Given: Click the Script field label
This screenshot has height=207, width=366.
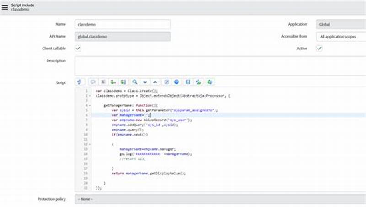Looking at the screenshot, I should pyautogui.click(x=61, y=83).
